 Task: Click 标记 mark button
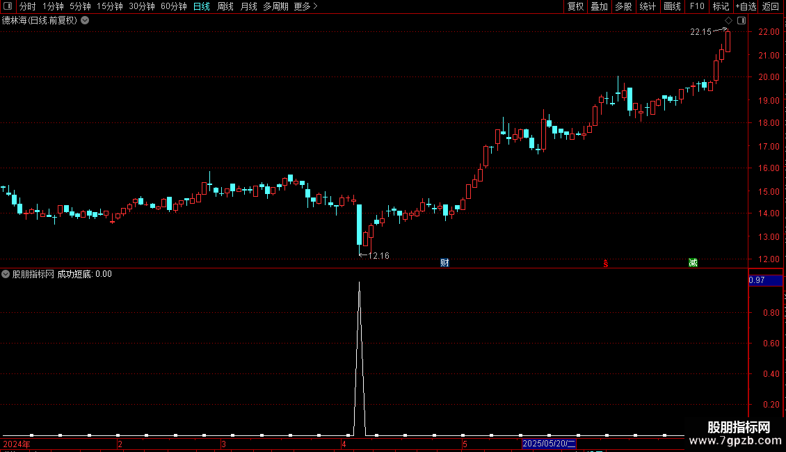click(x=721, y=6)
